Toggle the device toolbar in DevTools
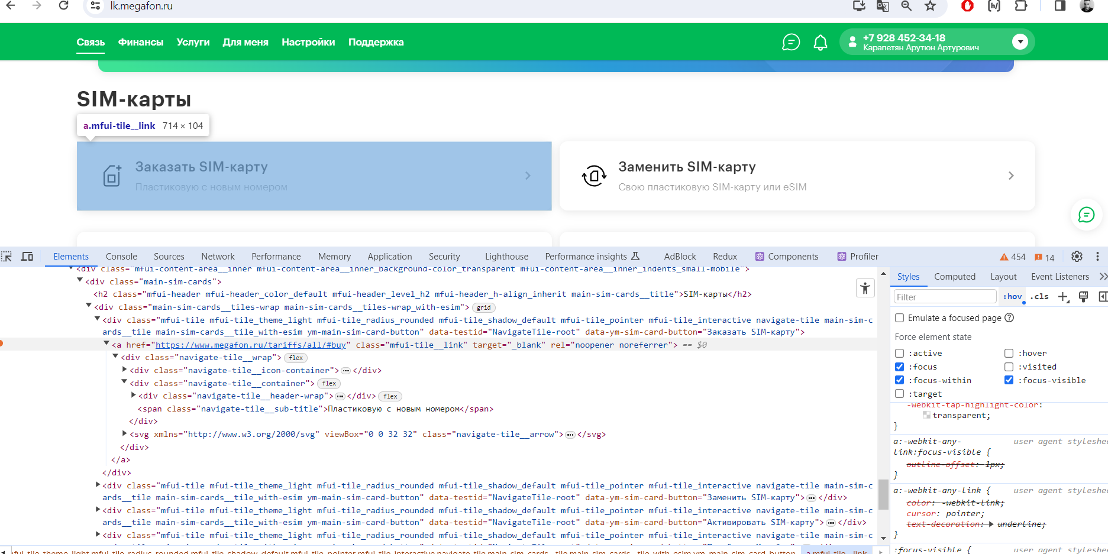Image resolution: width=1108 pixels, height=554 pixels. pos(27,257)
